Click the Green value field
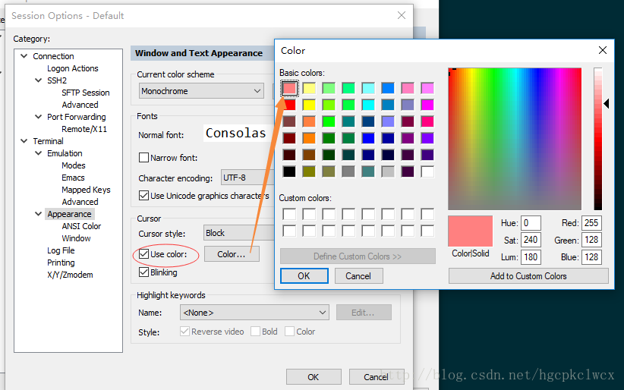624x390 pixels. pos(591,240)
